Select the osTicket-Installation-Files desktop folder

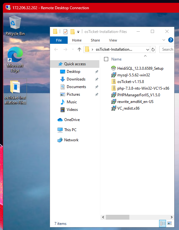[15, 92]
